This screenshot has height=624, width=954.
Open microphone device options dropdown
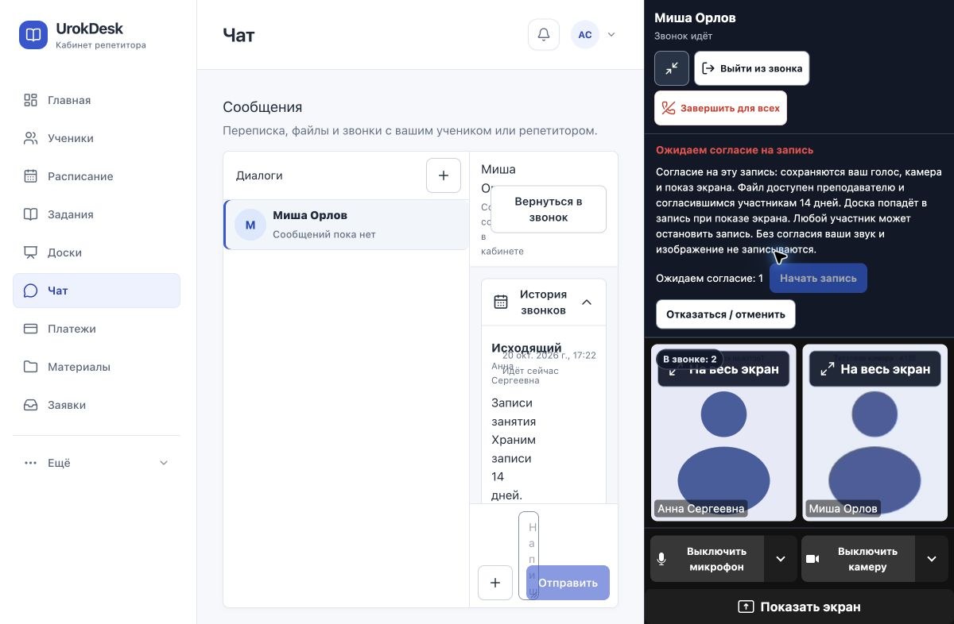click(781, 559)
